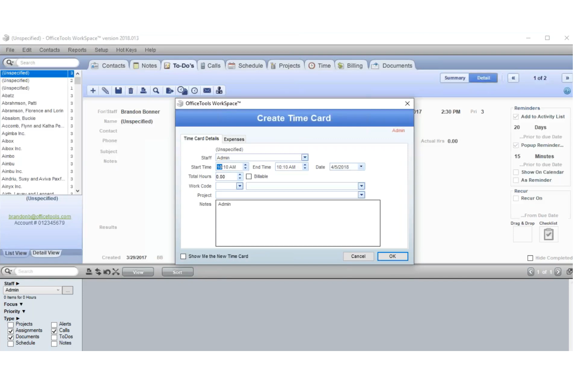This screenshot has height=382, width=574.
Task: Open brandonb@officetools.com email link
Action: tap(40, 217)
